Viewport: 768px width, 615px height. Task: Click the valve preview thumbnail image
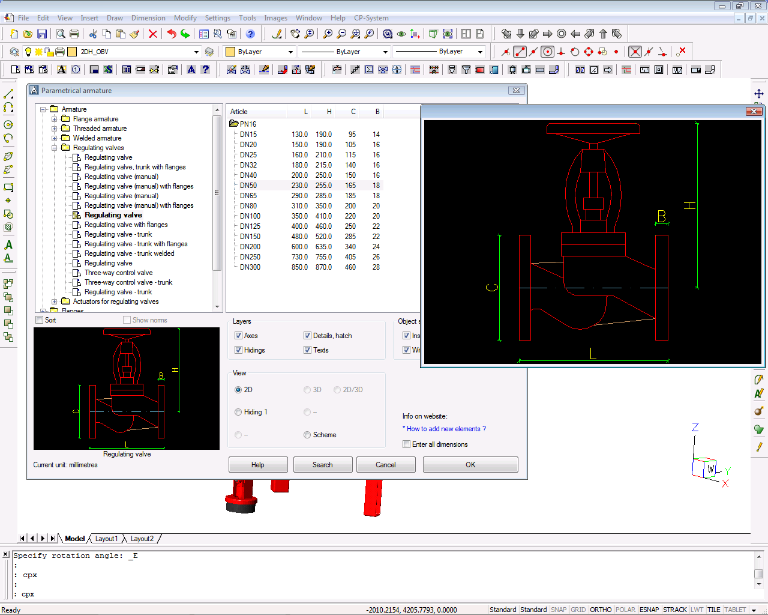127,389
